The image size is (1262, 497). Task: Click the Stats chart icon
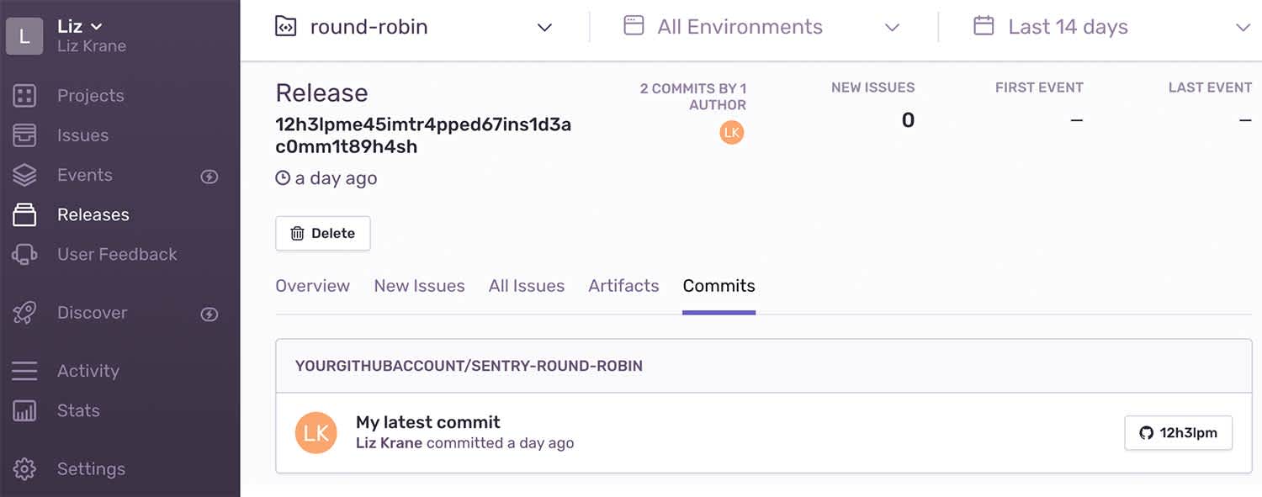click(x=24, y=410)
